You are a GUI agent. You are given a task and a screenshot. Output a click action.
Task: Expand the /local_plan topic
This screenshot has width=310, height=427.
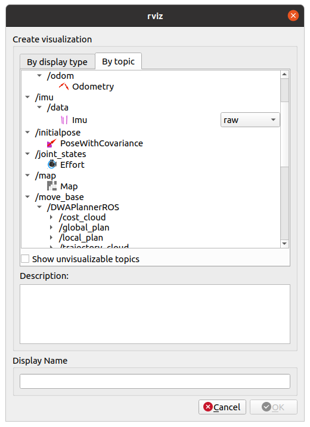[51, 238]
